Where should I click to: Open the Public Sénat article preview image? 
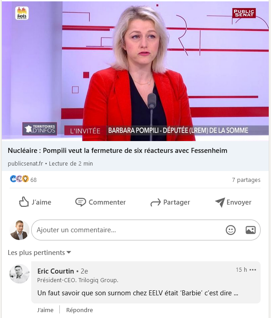pyautogui.click(x=135, y=71)
